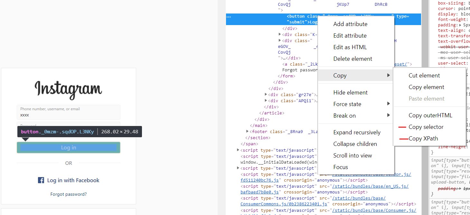
Task: Click the username field containing xxxx
Action: 69,112
